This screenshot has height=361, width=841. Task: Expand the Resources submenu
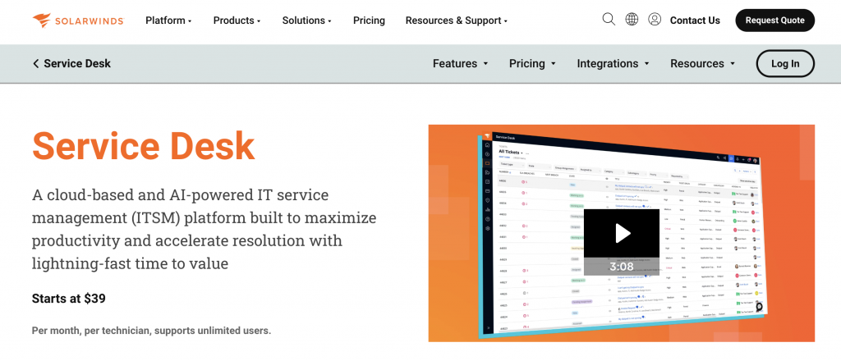pyautogui.click(x=702, y=64)
